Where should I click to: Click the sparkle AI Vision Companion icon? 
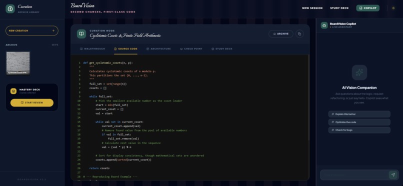(359, 72)
